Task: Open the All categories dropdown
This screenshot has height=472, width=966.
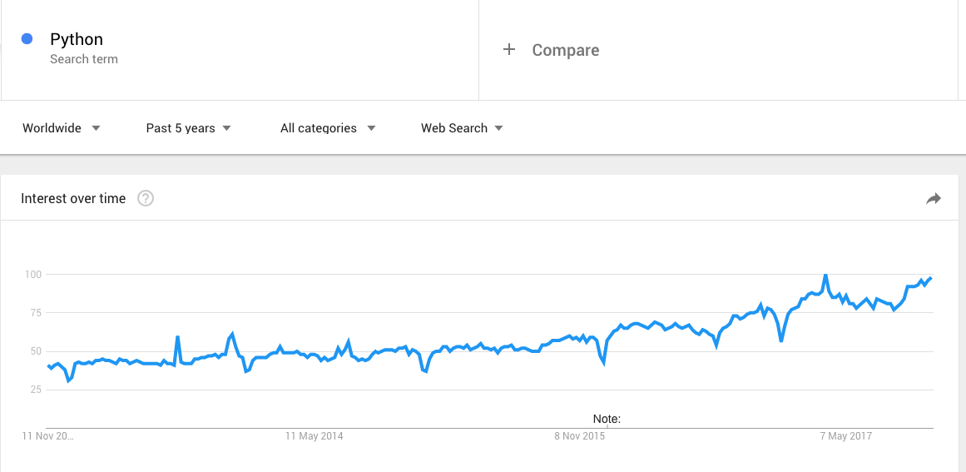Action: click(x=328, y=128)
